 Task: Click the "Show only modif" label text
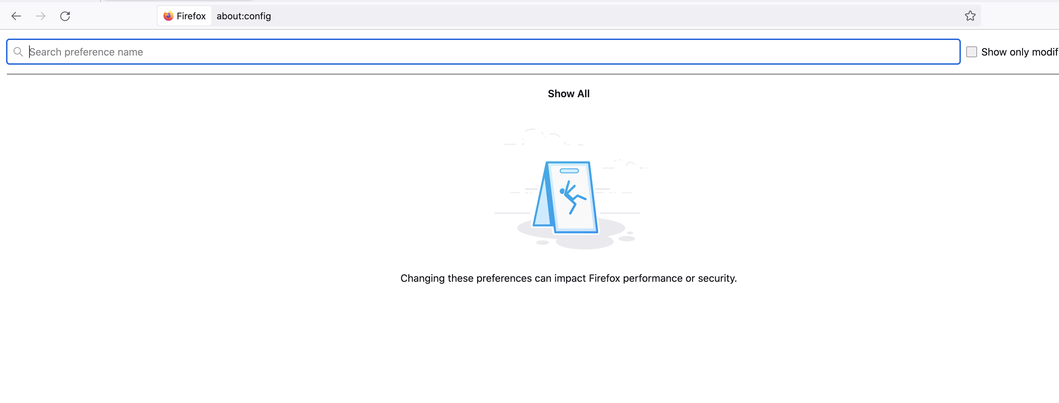[1019, 52]
